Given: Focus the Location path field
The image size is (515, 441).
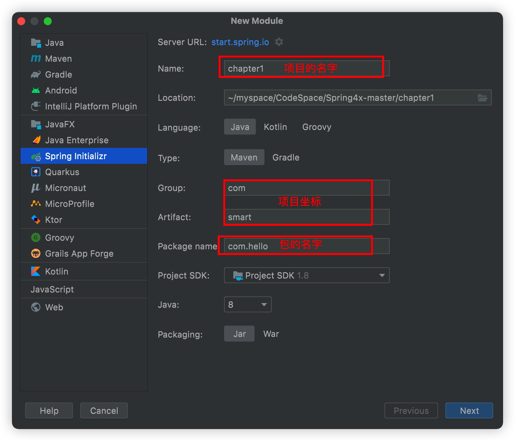Looking at the screenshot, I should tap(358, 98).
